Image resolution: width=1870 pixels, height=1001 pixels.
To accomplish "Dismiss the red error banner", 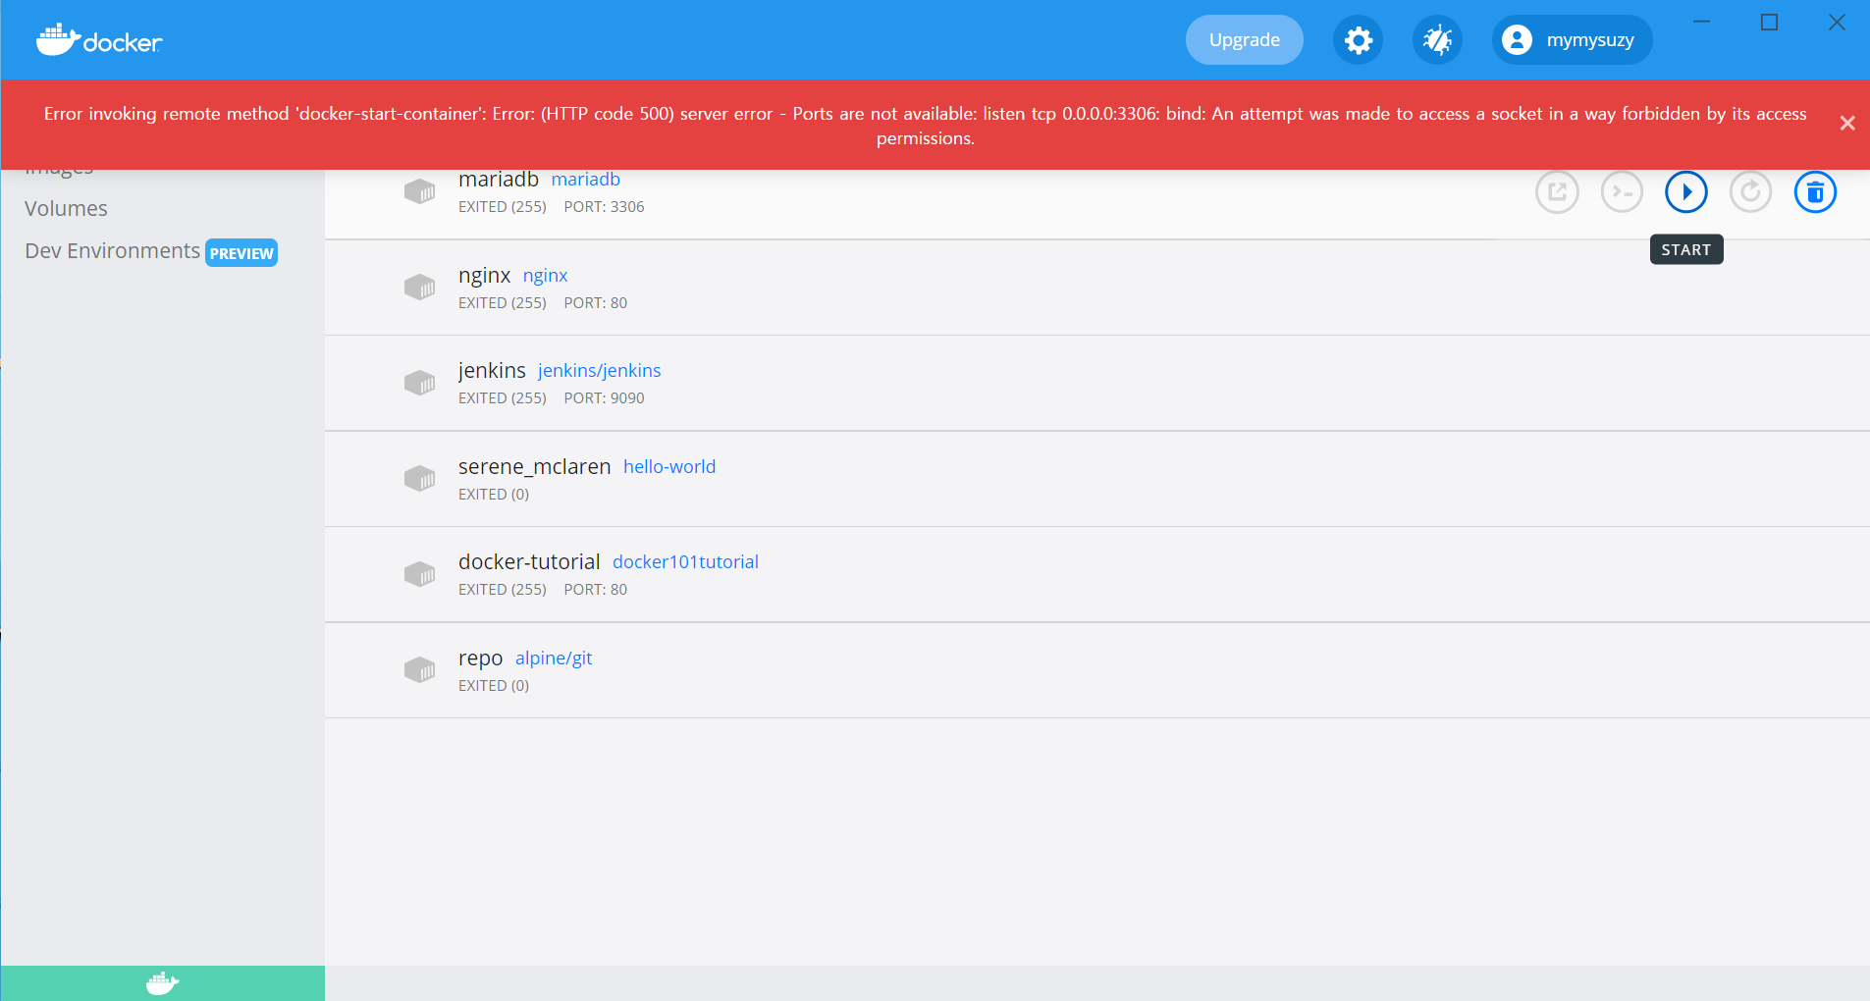I will [1847, 124].
